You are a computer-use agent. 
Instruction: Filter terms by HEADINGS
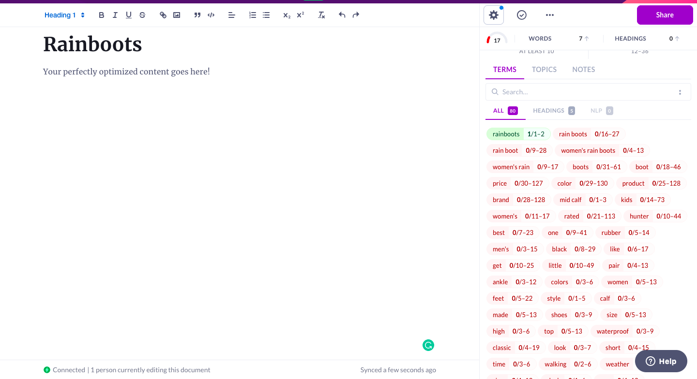pos(554,111)
